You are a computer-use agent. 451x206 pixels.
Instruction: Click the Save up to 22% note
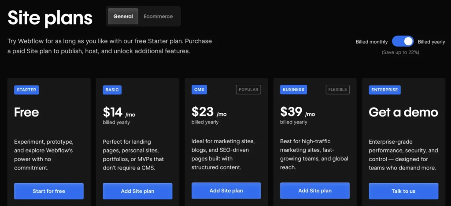point(400,52)
